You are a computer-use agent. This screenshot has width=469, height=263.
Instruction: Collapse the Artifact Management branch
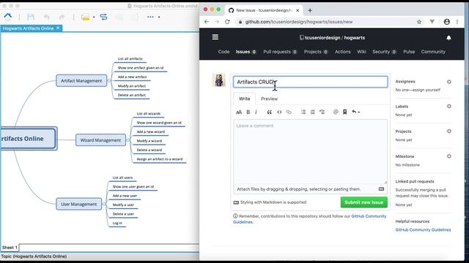(x=109, y=80)
